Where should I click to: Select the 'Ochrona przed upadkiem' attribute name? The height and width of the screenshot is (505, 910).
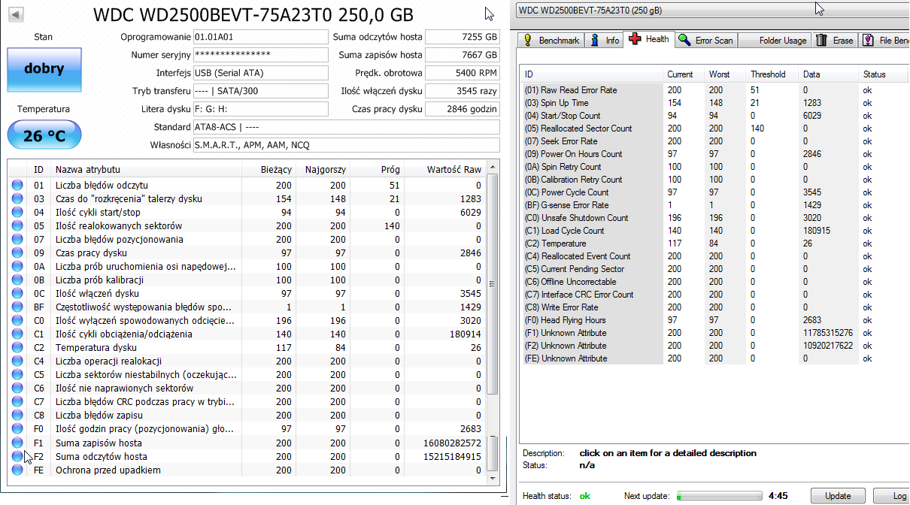tap(108, 470)
